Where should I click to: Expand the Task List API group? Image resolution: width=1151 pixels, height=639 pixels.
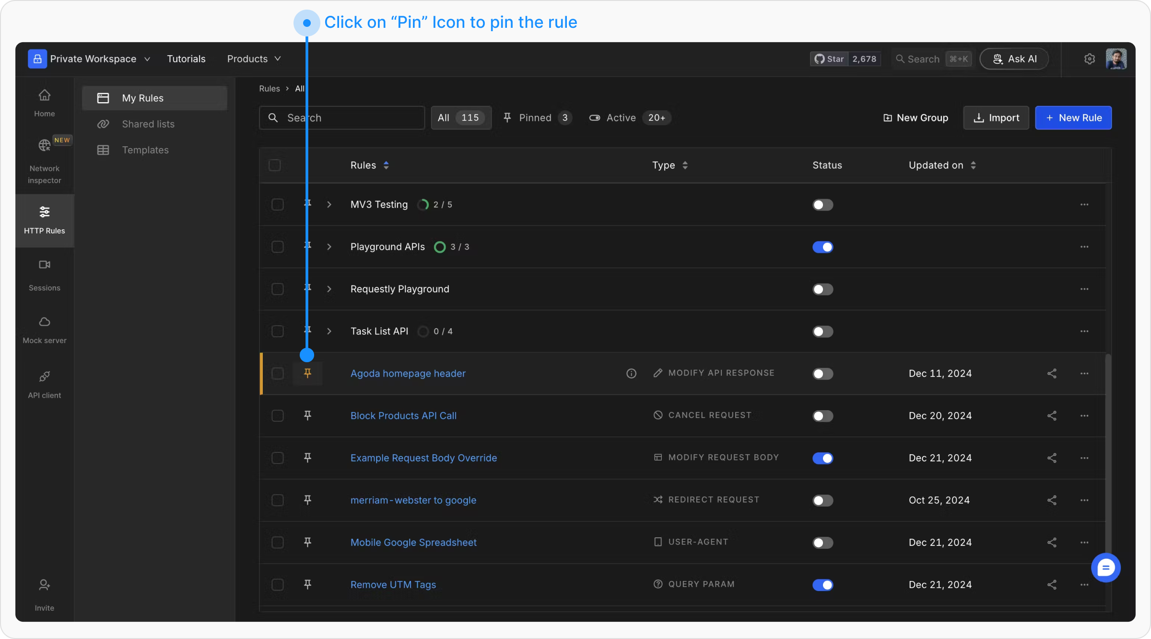[329, 331]
